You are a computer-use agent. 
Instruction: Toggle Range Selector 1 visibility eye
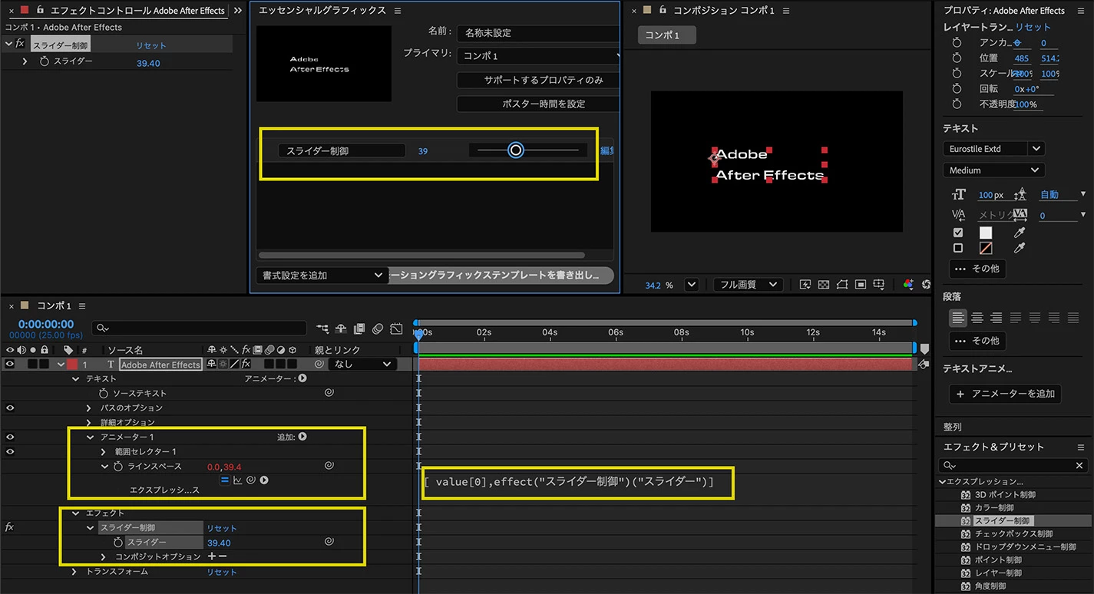(10, 451)
